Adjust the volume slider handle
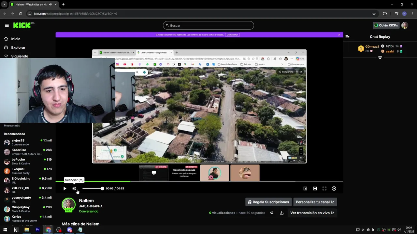The image size is (417, 234). tap(102, 188)
